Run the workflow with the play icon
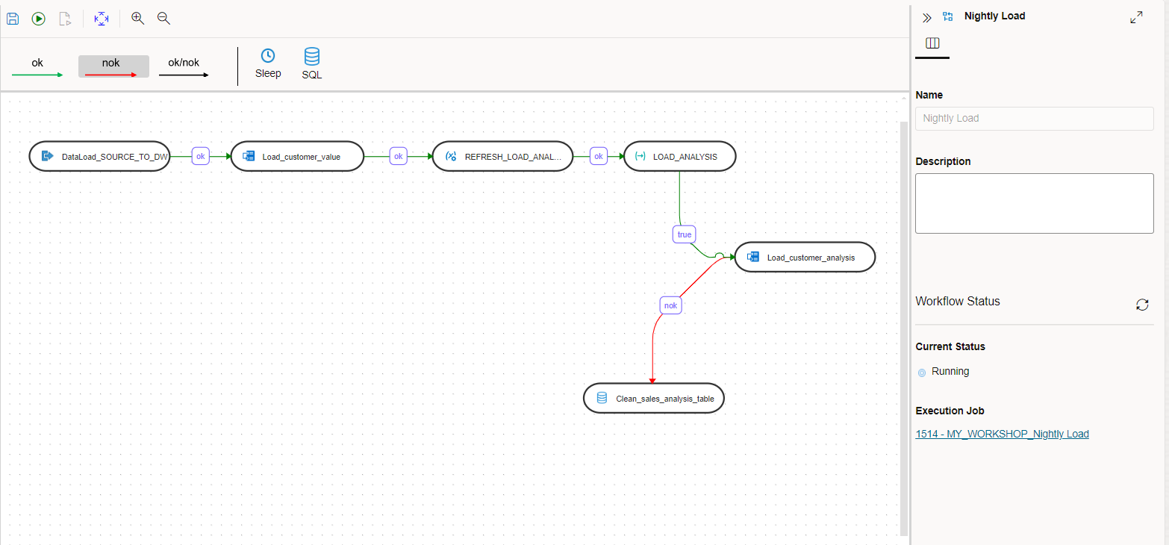Image resolution: width=1169 pixels, height=545 pixels. (39, 19)
